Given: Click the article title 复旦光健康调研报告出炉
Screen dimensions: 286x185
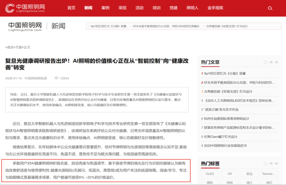Looking at the screenshot, I should pyautogui.click(x=97, y=64).
